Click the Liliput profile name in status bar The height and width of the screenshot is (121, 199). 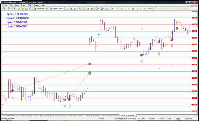[102, 119]
